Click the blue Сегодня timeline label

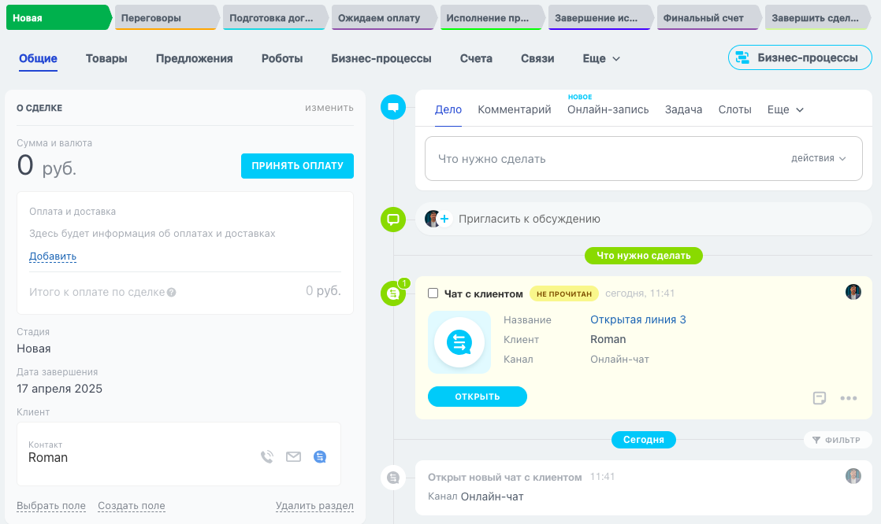(x=643, y=440)
